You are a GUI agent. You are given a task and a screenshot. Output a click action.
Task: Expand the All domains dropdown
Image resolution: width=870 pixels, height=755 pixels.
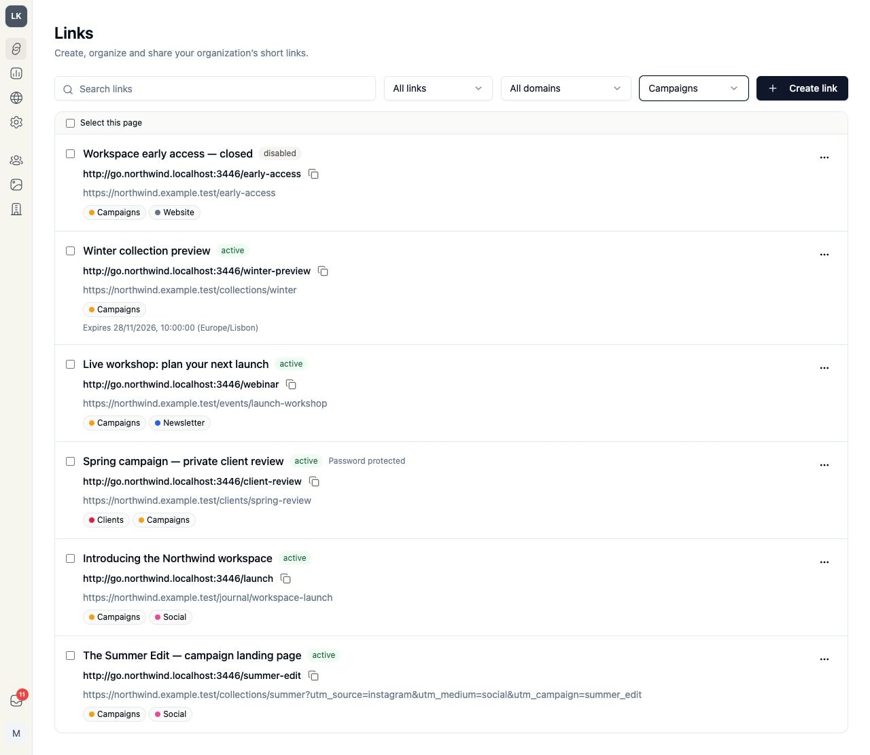click(x=565, y=88)
